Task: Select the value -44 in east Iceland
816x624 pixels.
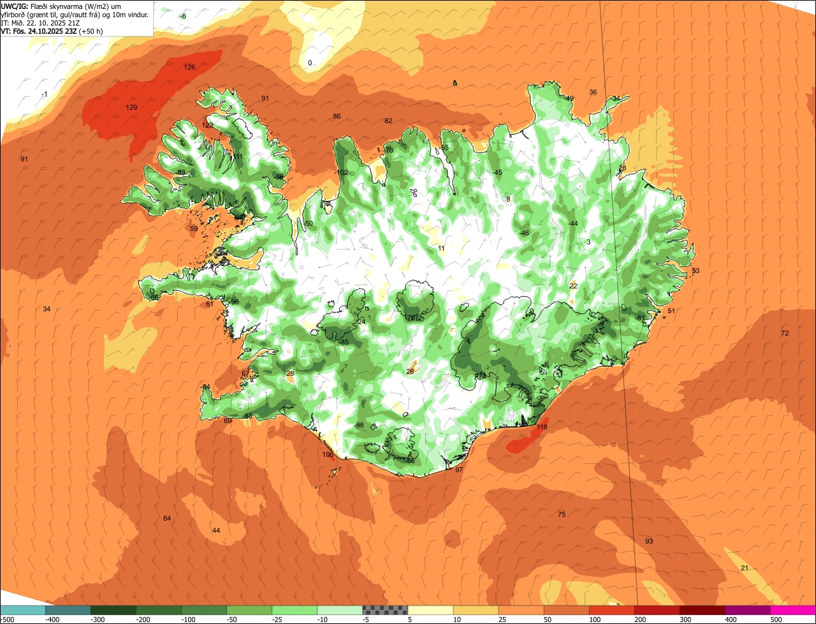Action: [572, 223]
